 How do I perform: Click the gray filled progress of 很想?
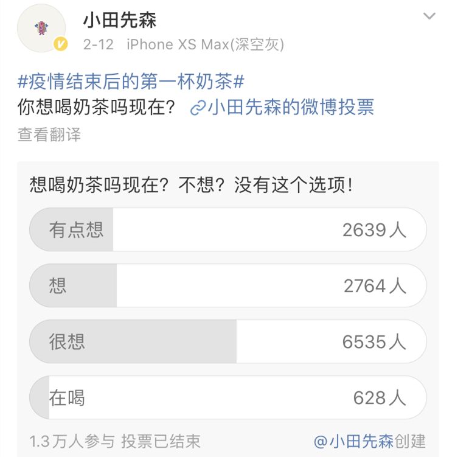point(133,341)
